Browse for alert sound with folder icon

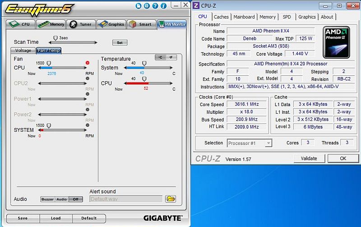[x=171, y=199]
